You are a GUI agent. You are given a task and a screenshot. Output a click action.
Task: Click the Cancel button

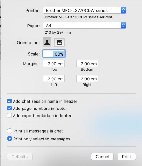click(102, 157)
